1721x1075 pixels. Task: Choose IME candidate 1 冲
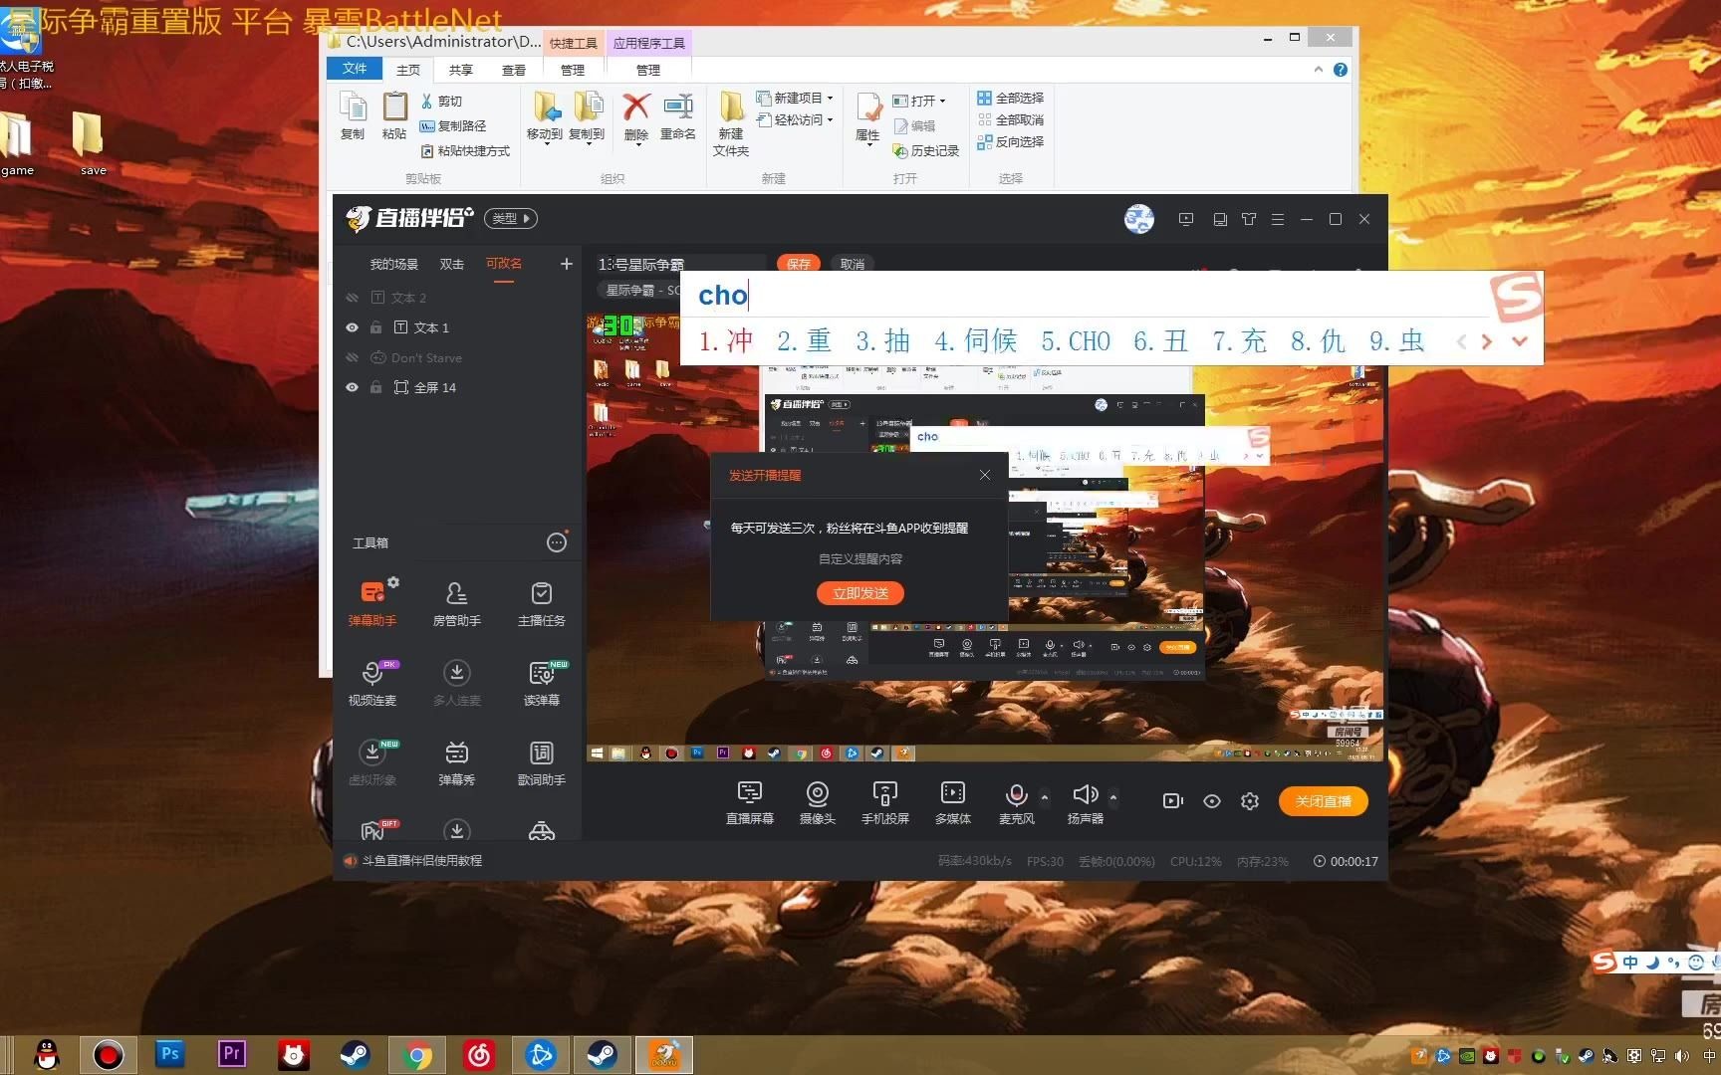pyautogui.click(x=725, y=341)
